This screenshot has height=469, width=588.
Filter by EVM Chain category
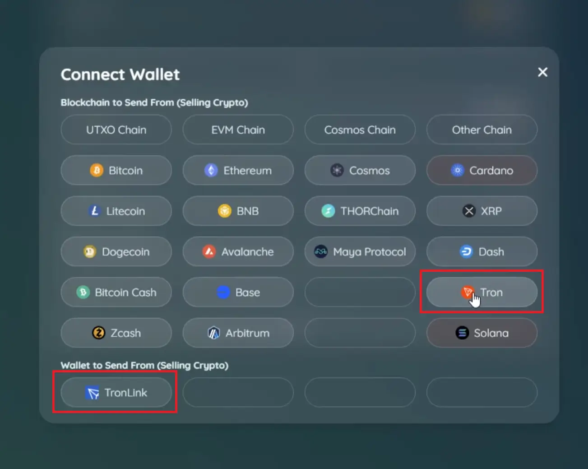click(238, 130)
